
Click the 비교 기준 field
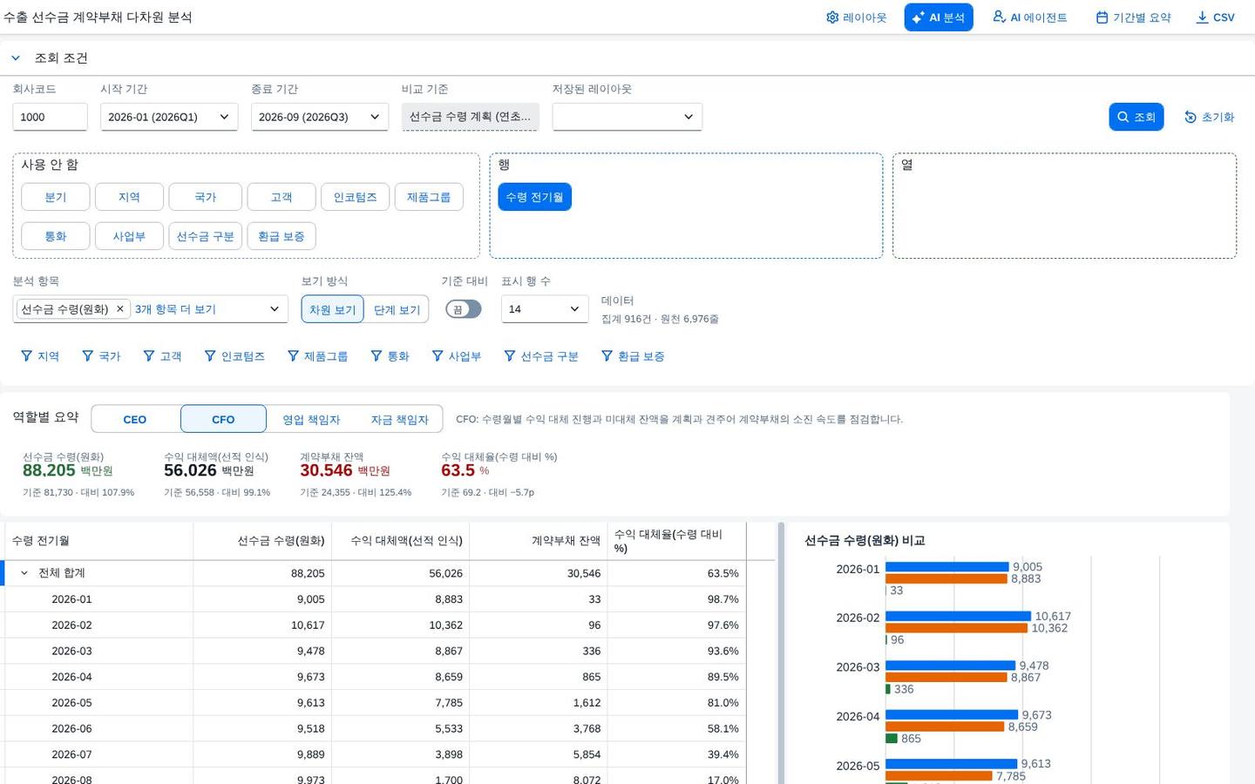click(x=471, y=117)
